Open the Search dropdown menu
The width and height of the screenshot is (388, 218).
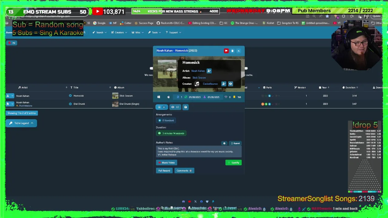click(100, 32)
